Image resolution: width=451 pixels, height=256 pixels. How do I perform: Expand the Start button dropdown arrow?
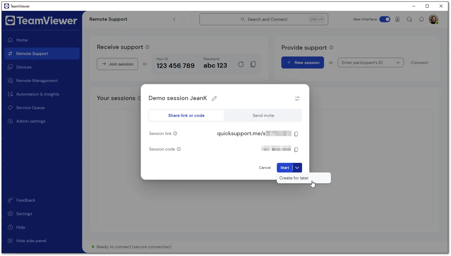(x=297, y=168)
